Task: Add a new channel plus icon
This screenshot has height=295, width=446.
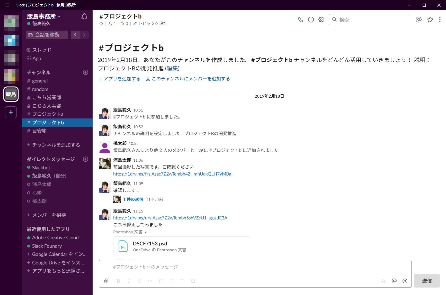Action: (86, 72)
